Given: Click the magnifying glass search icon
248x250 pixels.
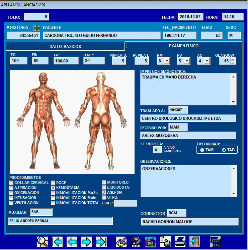Looking at the screenshot, I should pos(43,242).
